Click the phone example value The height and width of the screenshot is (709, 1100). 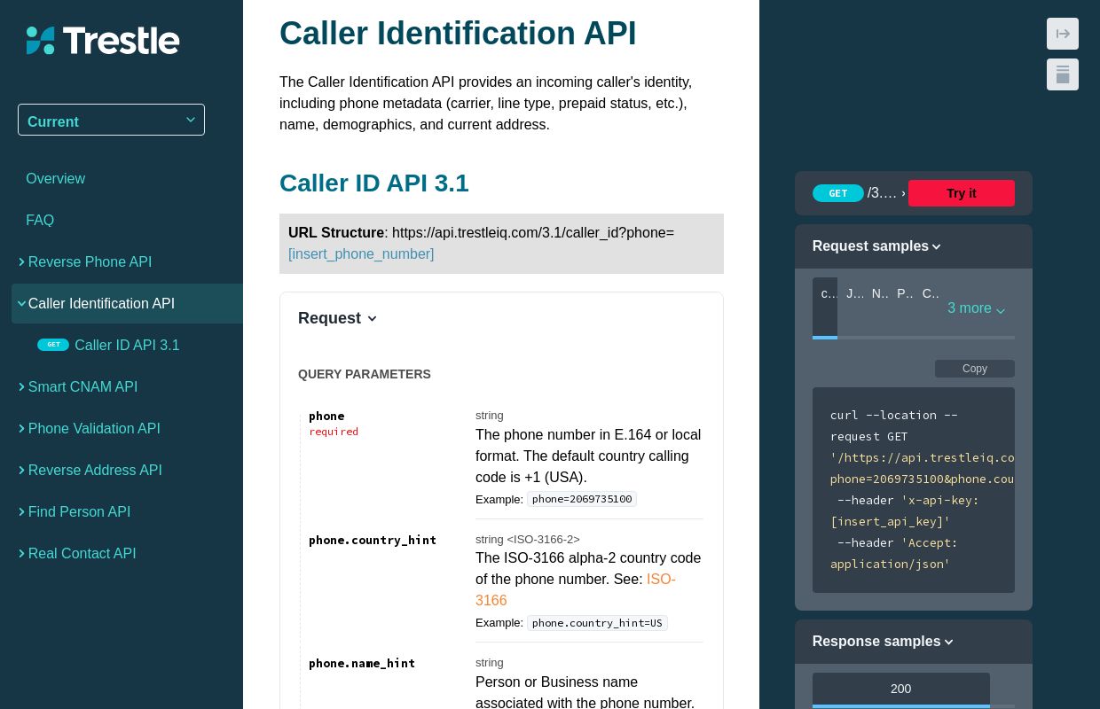tap(582, 499)
